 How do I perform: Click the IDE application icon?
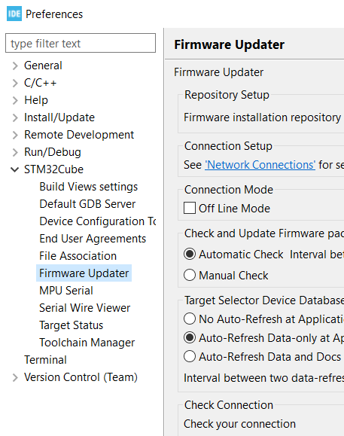[14, 14]
